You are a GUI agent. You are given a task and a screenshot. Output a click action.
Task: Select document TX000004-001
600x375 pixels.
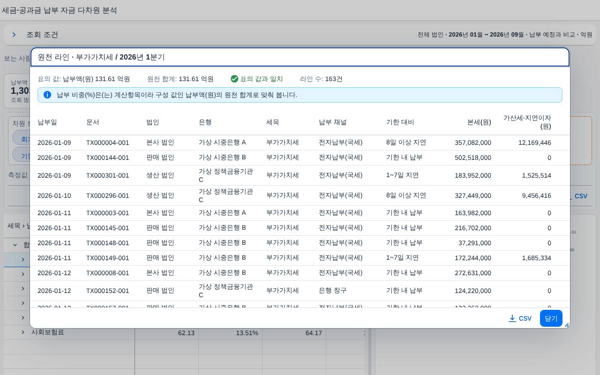[107, 142]
